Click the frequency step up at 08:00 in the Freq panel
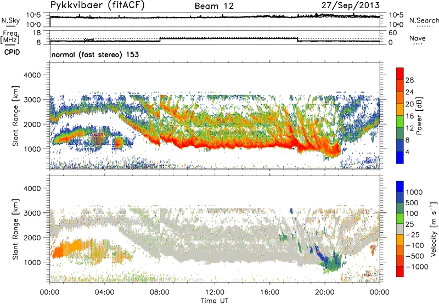Screen dimensions: 439x304 tap(160, 40)
